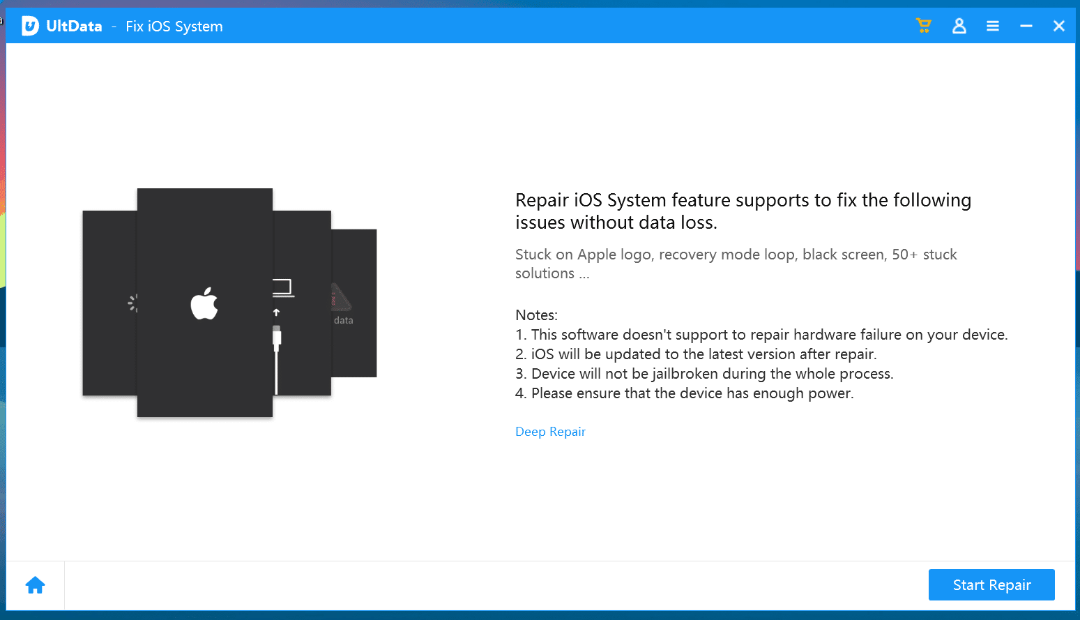This screenshot has width=1080, height=620.
Task: Close the UltData window
Action: (1059, 26)
